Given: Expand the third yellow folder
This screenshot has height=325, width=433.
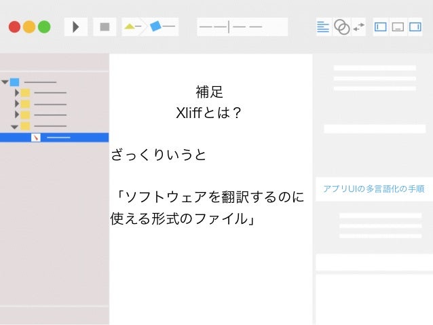Looking at the screenshot, I should coord(17,114).
